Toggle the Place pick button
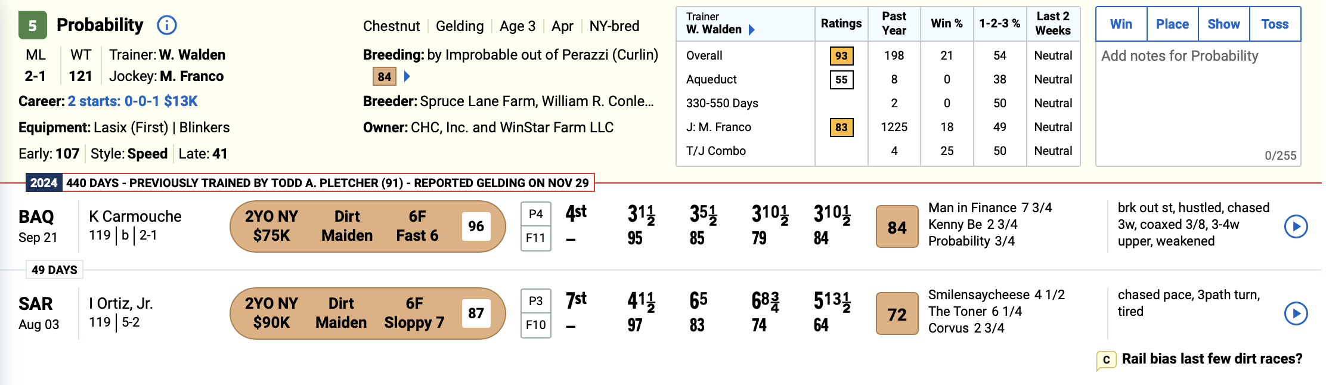 [1172, 24]
